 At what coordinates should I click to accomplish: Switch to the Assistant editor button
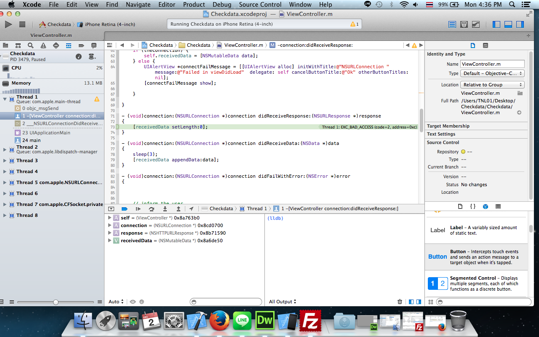[464, 24]
